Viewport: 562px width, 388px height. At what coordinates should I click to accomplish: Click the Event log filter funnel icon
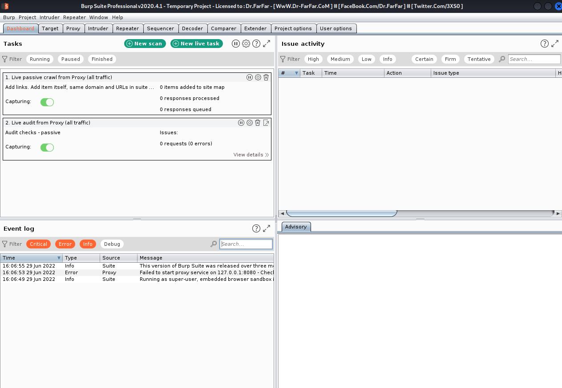coord(5,244)
